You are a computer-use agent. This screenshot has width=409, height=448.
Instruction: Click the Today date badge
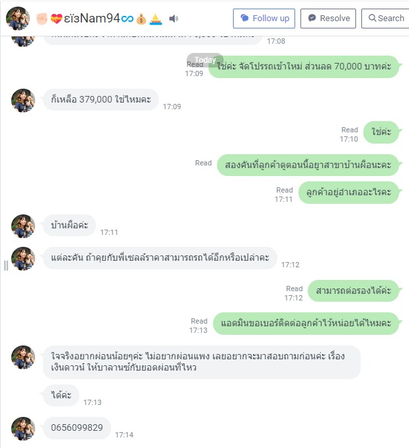[205, 60]
